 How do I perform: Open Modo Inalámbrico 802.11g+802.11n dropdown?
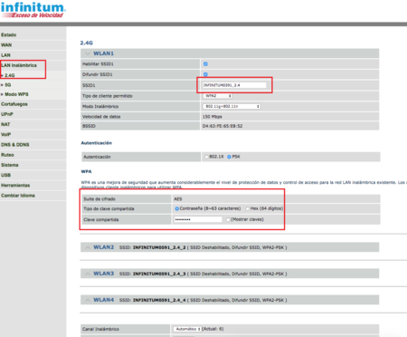tap(232, 106)
